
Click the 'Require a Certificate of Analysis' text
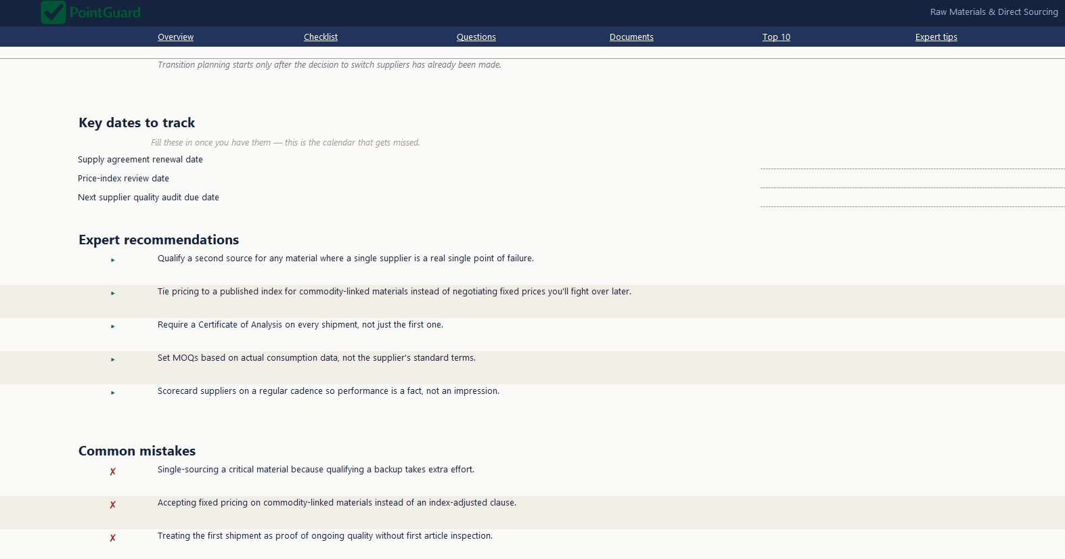point(300,325)
